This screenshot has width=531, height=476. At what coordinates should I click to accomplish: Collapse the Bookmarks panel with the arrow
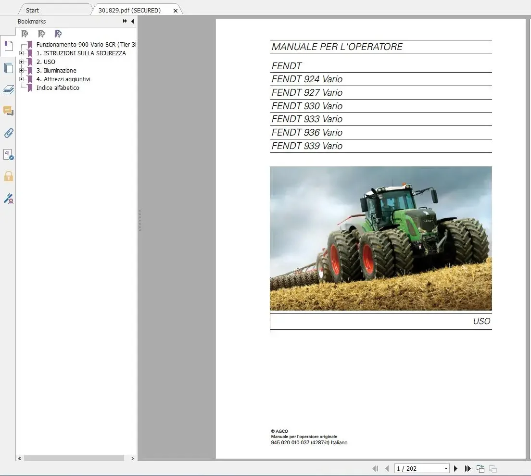tap(133, 21)
